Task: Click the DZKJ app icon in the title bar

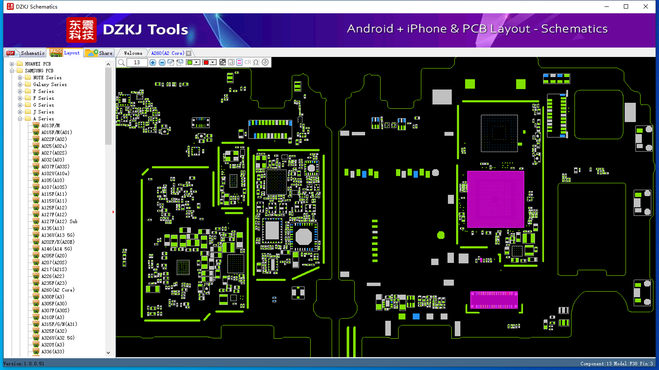Action: click(10, 6)
